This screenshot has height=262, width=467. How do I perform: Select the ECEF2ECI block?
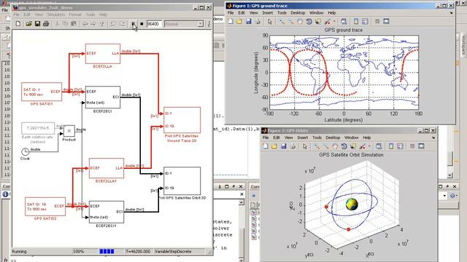(x=103, y=98)
